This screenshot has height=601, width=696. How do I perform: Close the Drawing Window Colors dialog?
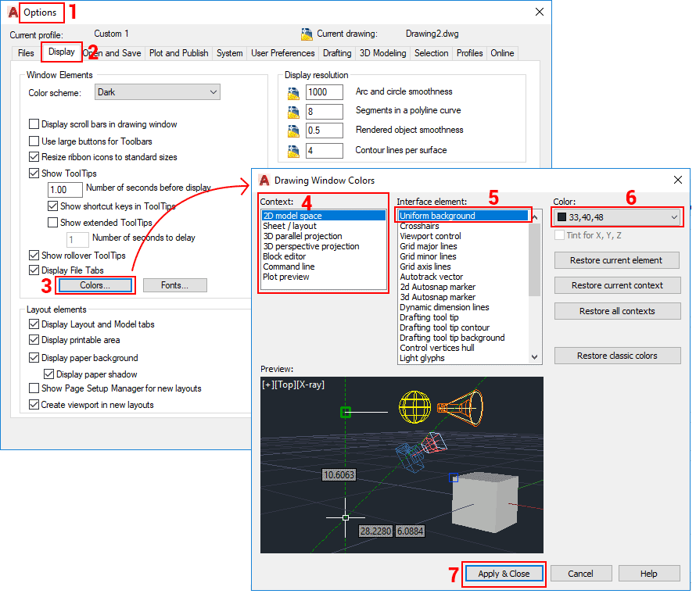tap(677, 180)
